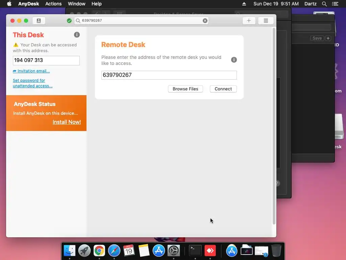
Task: Open App Store icon next to Notes
Action: click(159, 251)
